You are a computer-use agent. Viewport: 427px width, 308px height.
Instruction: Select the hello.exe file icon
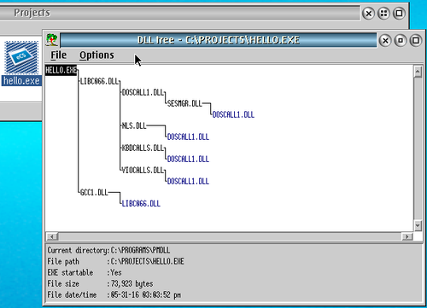[x=21, y=58]
